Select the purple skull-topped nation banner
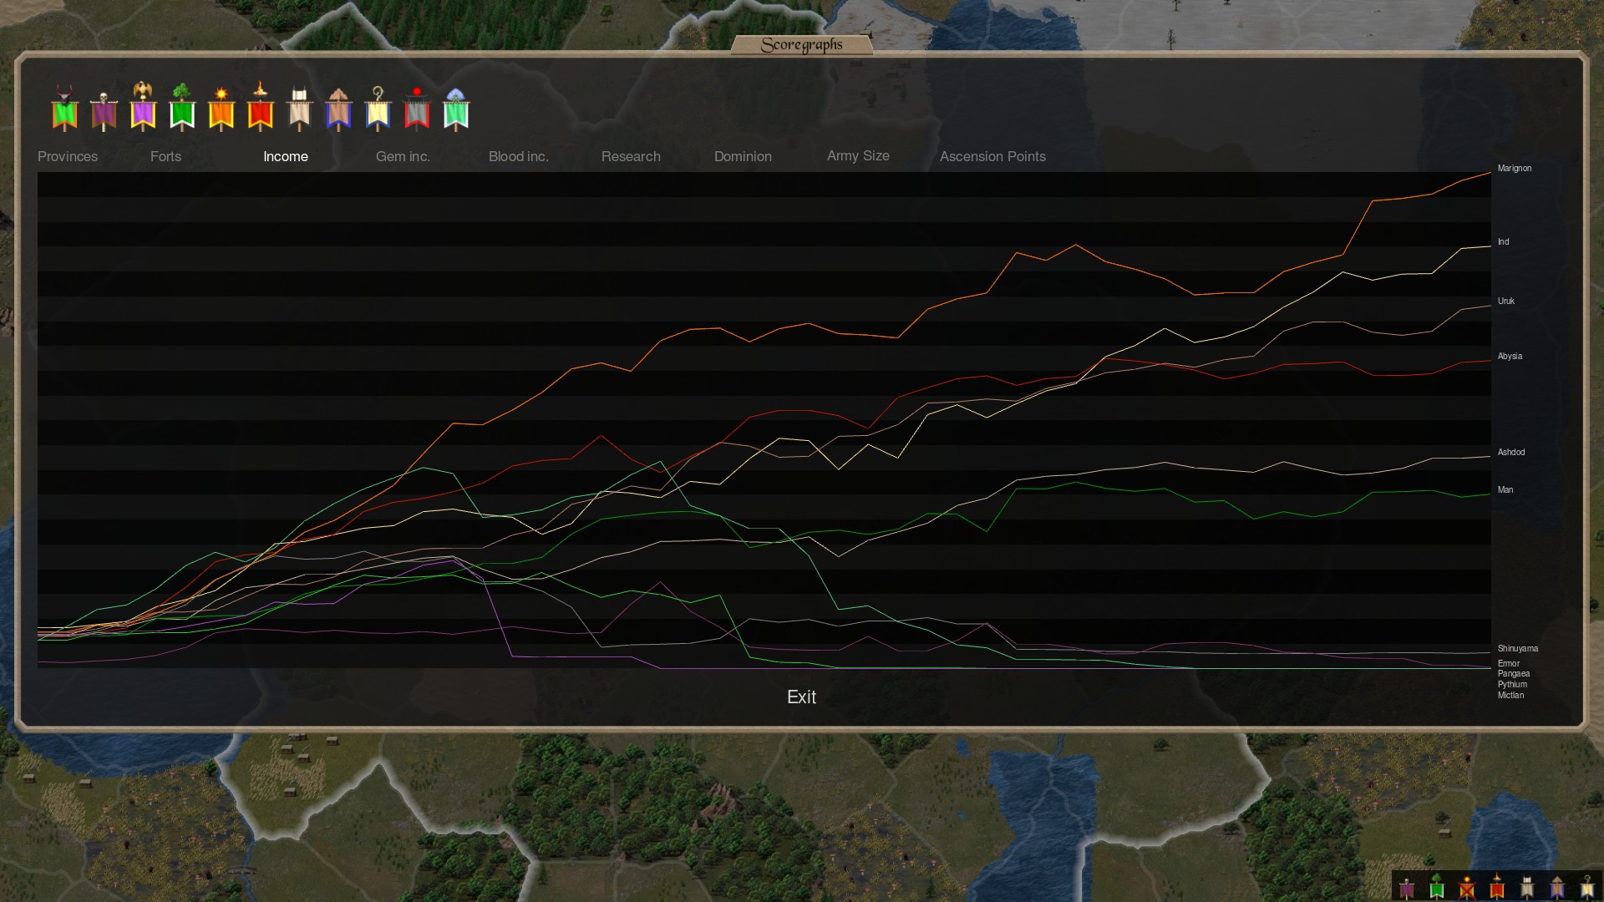This screenshot has height=902, width=1604. (x=104, y=112)
